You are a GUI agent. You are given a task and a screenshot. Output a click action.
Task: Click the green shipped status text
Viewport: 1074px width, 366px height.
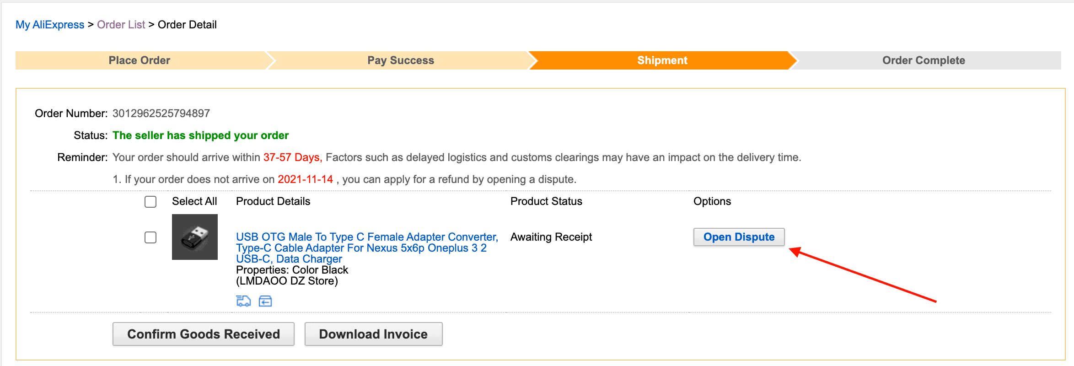click(x=200, y=135)
